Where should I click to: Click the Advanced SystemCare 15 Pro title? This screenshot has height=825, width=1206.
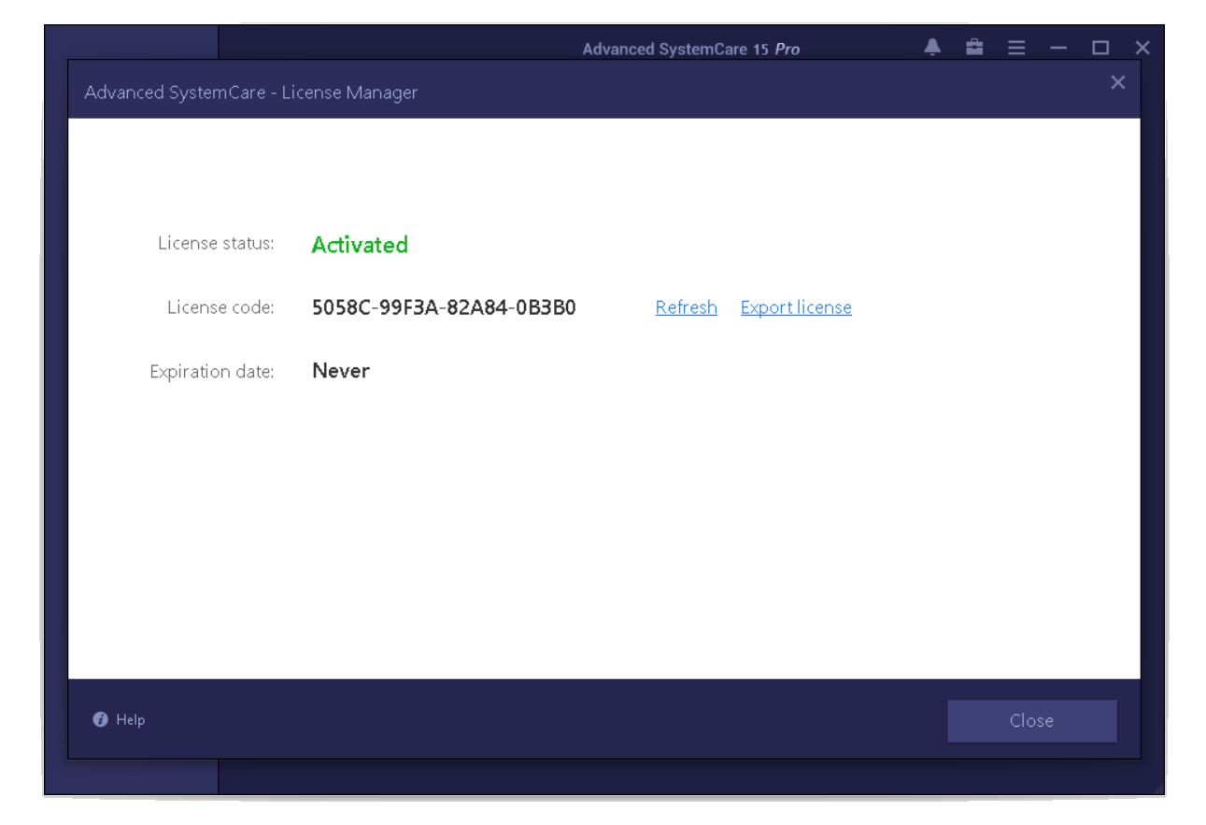(x=691, y=49)
